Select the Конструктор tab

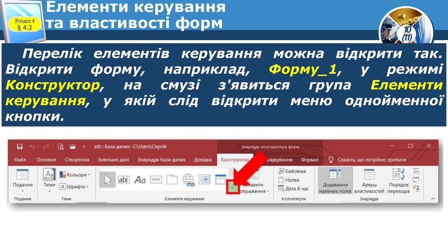coord(234,160)
